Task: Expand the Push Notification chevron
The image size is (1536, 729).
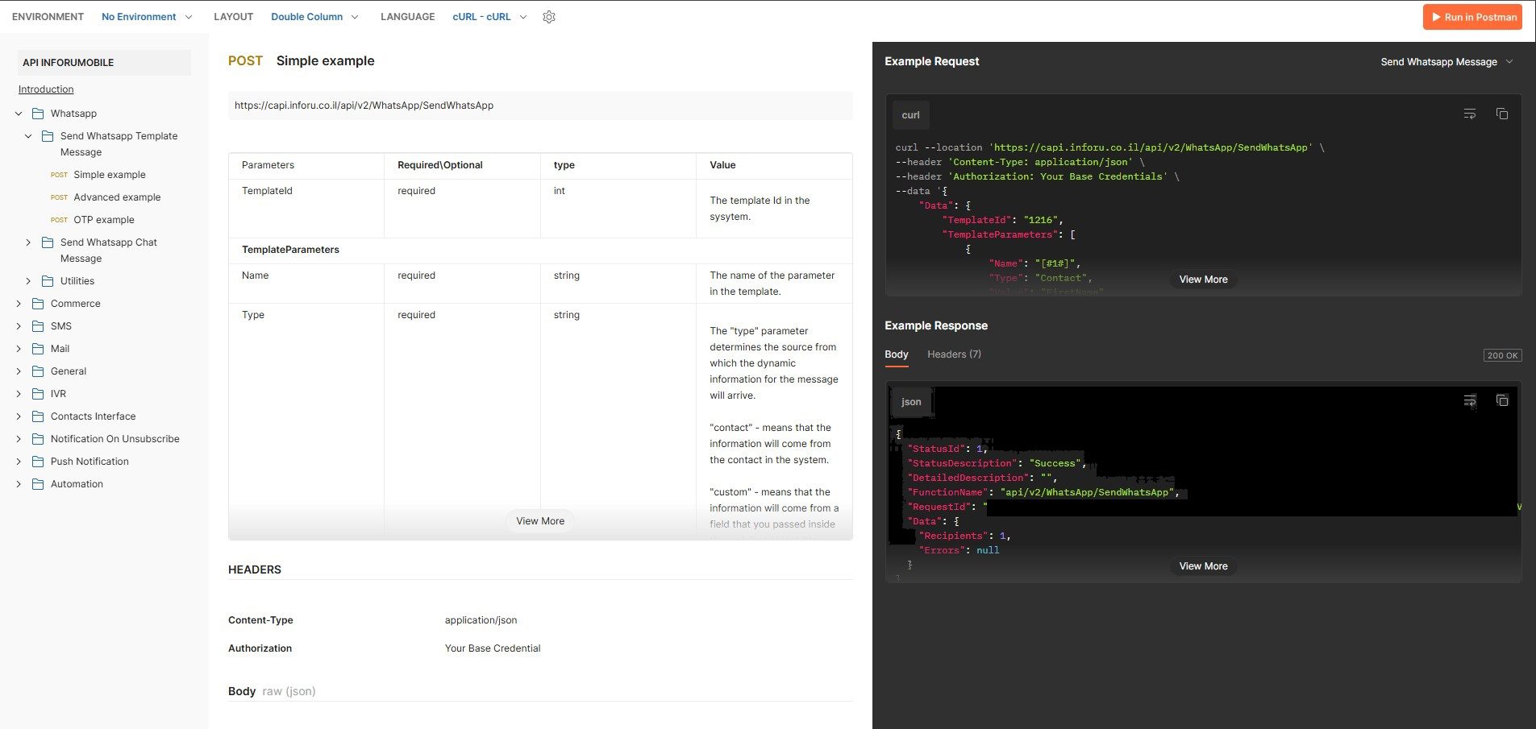Action: pyautogui.click(x=19, y=462)
